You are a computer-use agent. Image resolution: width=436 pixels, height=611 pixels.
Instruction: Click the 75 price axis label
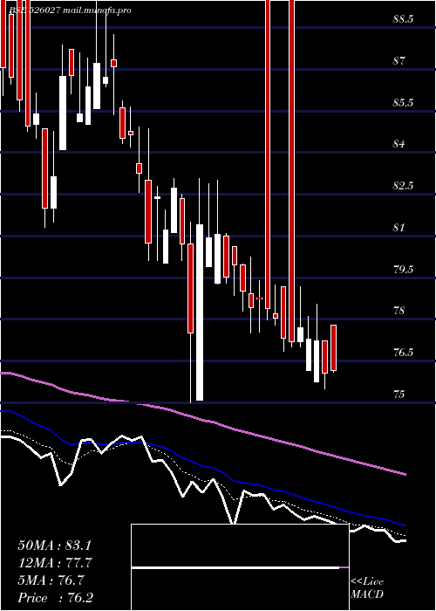pyautogui.click(x=399, y=395)
